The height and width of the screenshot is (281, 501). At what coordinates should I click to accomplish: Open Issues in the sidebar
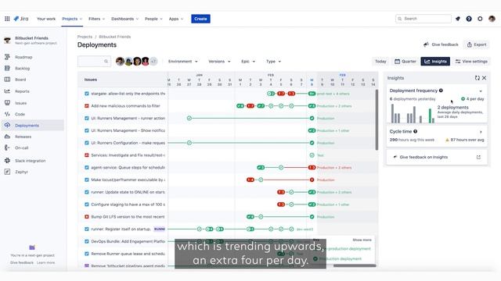[x=21, y=103]
